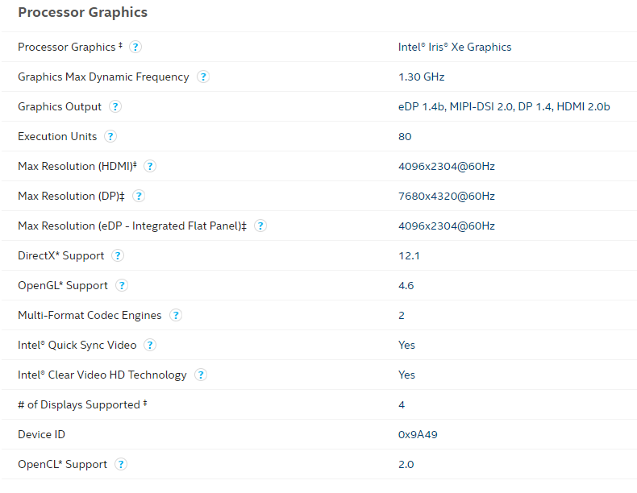The image size is (637, 493).
Task: Click the # of Displays Supported label
Action: (79, 405)
